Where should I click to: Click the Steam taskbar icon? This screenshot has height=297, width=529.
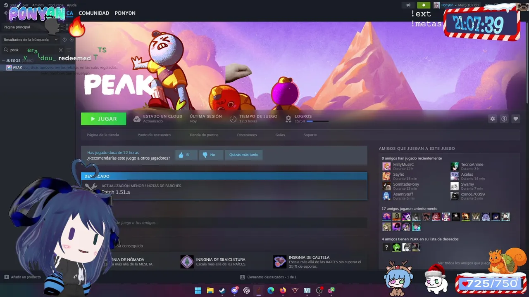222,290
